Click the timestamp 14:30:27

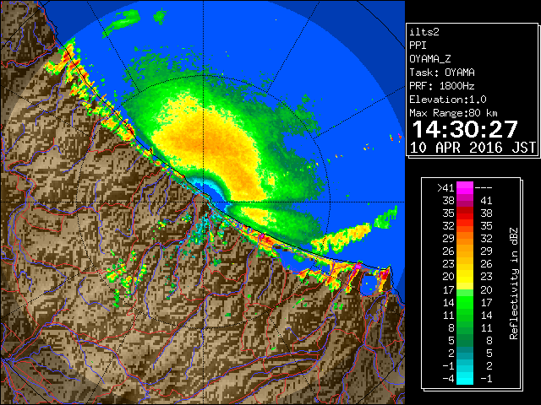(x=465, y=129)
